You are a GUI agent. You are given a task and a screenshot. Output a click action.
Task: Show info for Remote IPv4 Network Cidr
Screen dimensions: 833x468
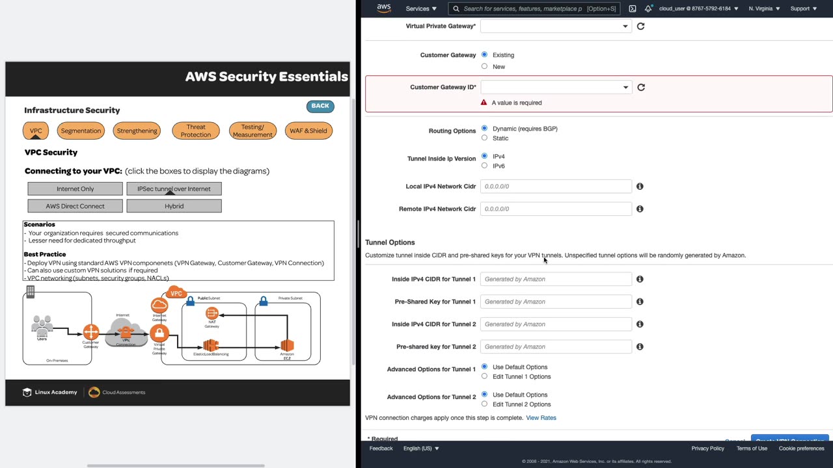(x=640, y=209)
